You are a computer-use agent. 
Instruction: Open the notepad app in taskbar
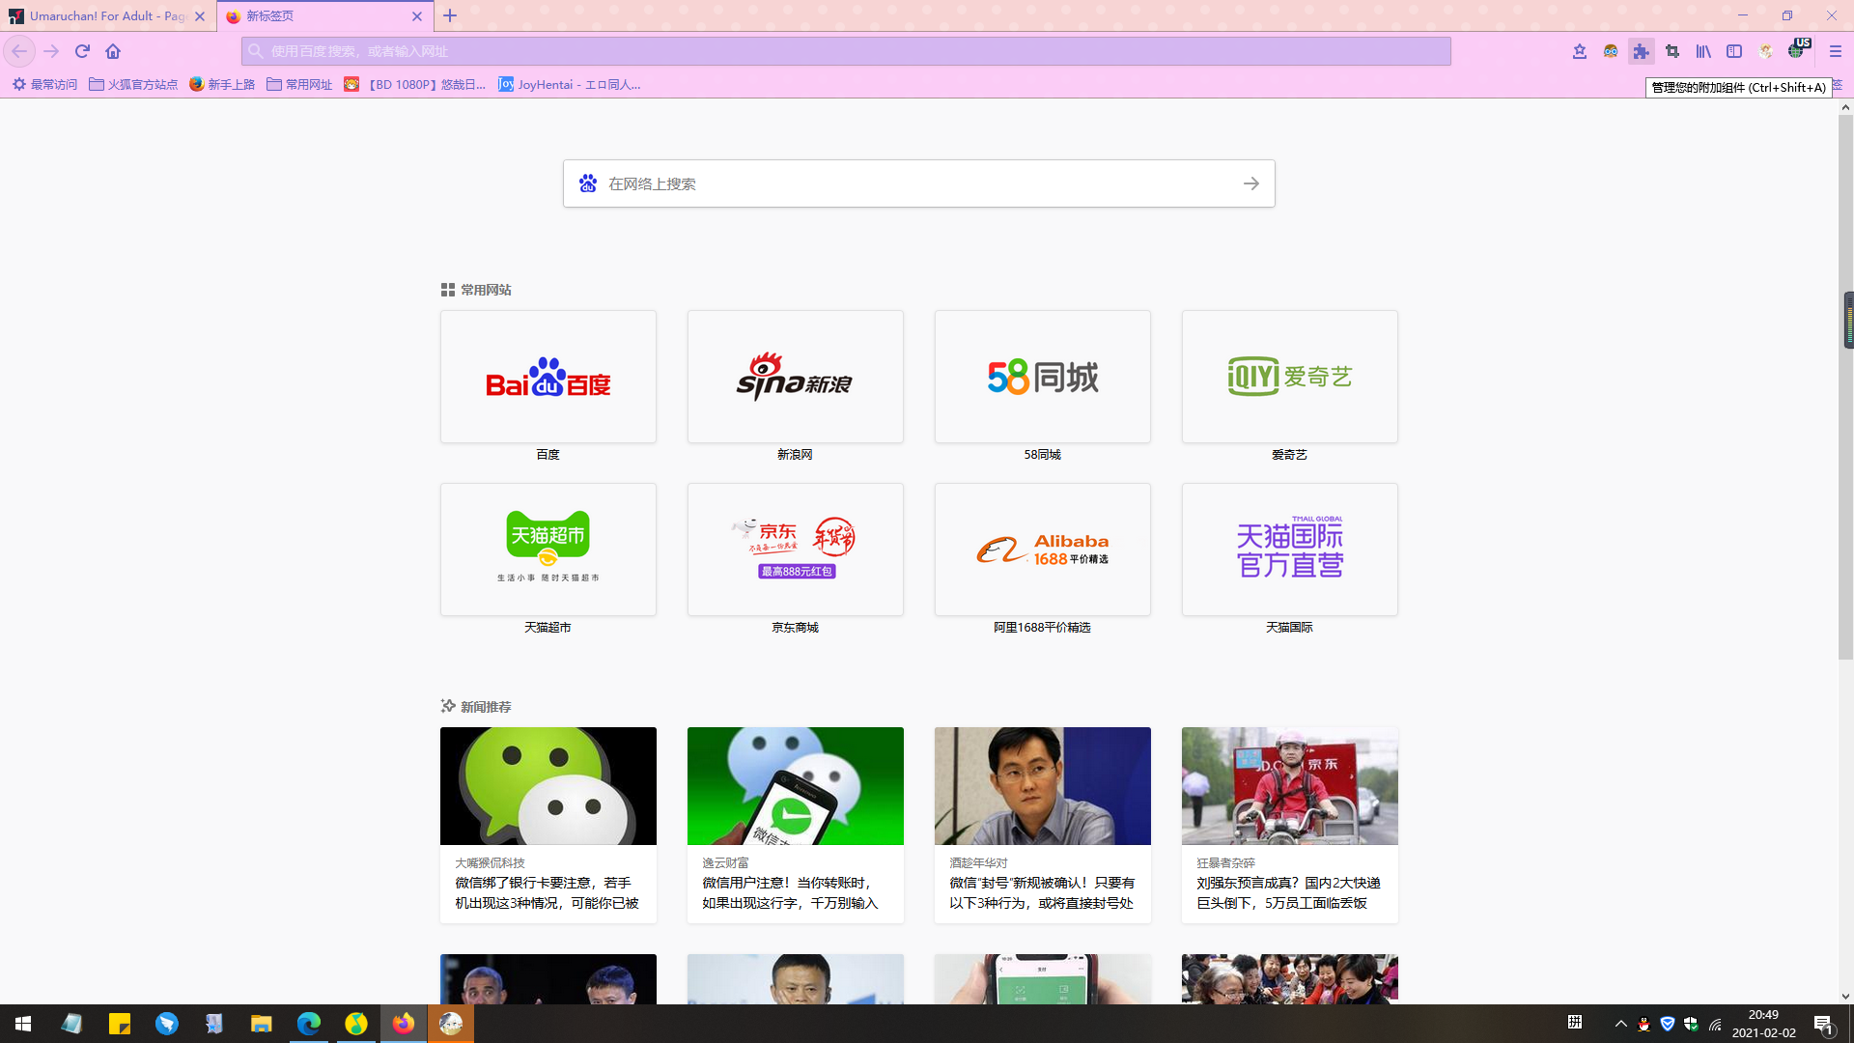click(x=71, y=1024)
